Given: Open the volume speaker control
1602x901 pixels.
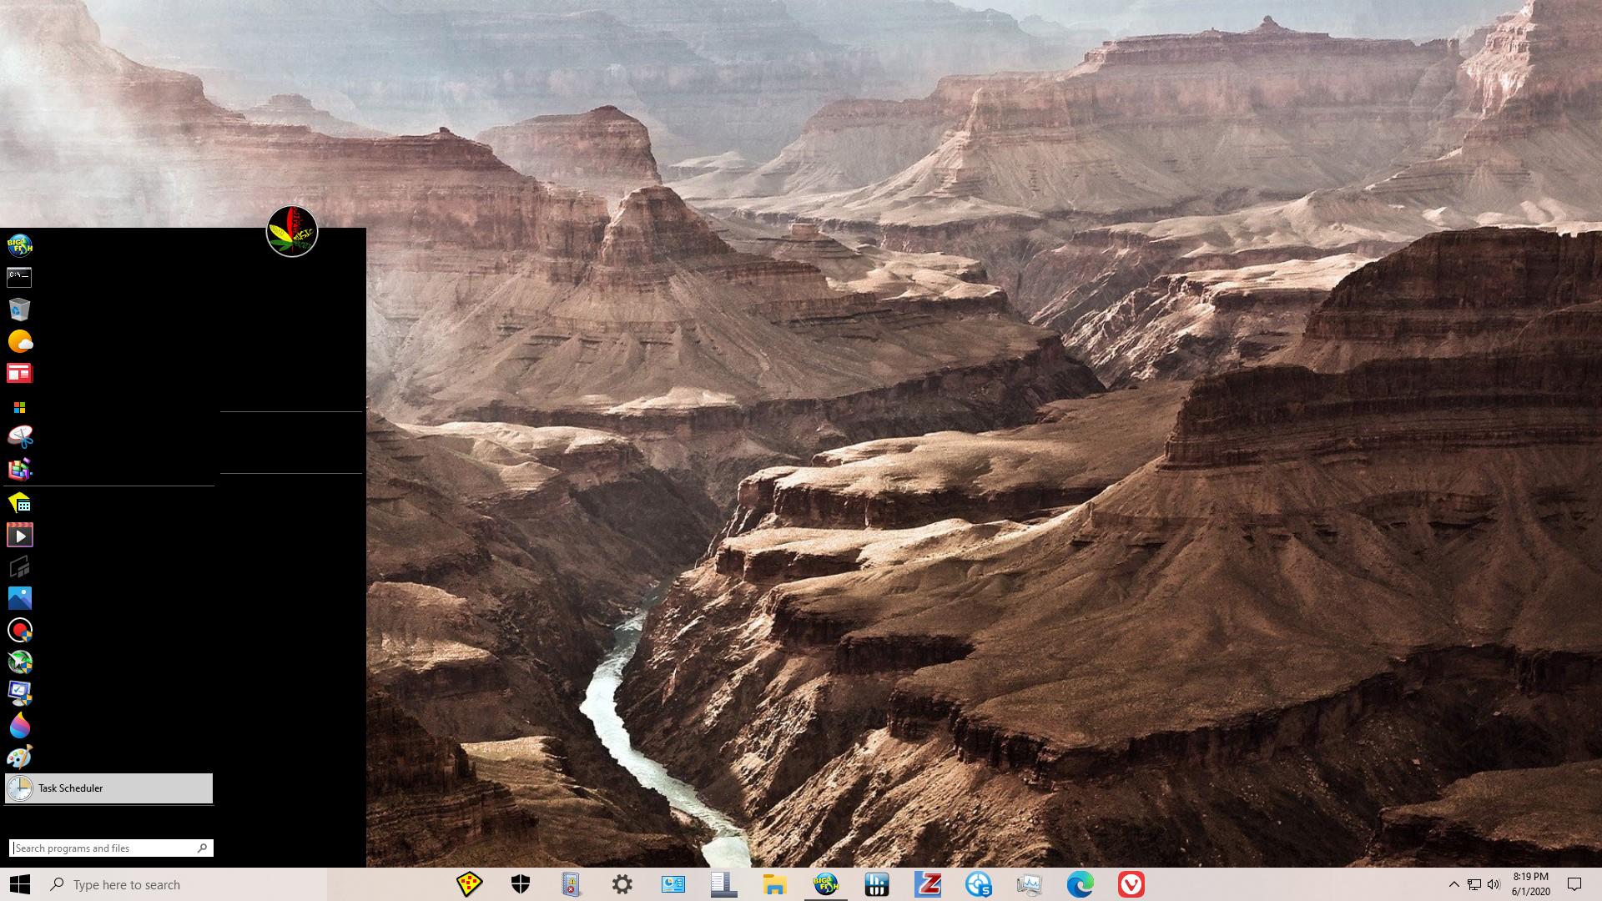Looking at the screenshot, I should [1494, 884].
